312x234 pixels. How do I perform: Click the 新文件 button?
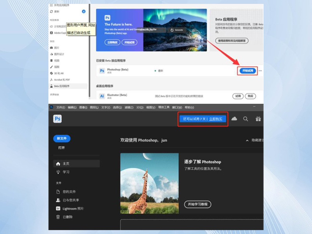(x=62, y=138)
